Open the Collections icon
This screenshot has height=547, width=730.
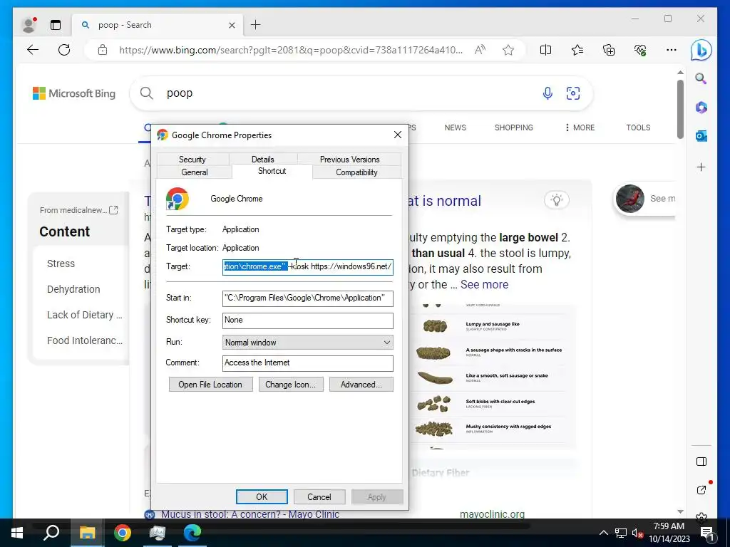[609, 50]
